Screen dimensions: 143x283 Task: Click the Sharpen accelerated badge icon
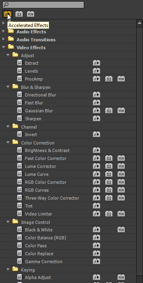point(97,118)
